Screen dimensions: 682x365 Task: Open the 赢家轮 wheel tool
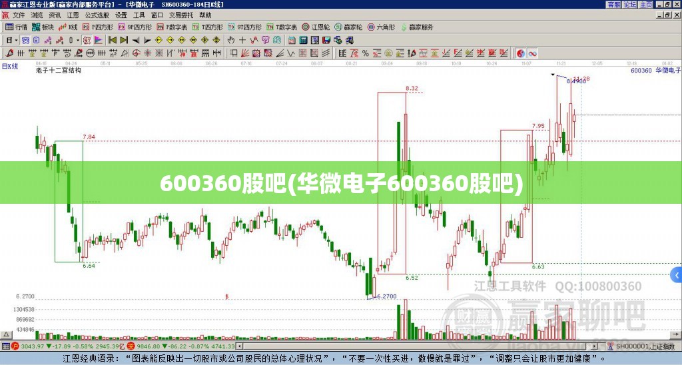tap(349, 27)
